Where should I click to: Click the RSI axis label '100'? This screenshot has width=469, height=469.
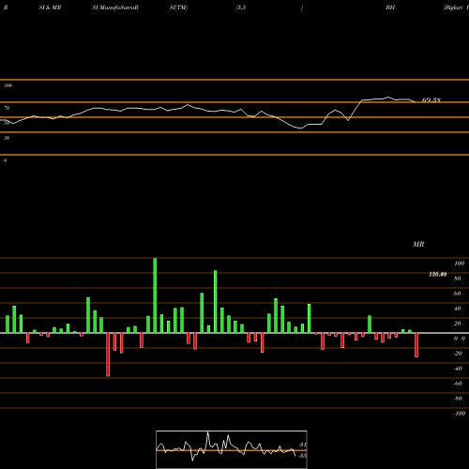8,85
